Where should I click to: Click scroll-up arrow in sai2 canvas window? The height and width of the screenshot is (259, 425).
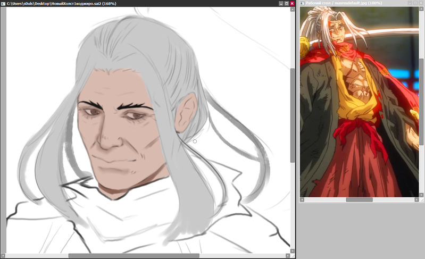[x=293, y=10]
